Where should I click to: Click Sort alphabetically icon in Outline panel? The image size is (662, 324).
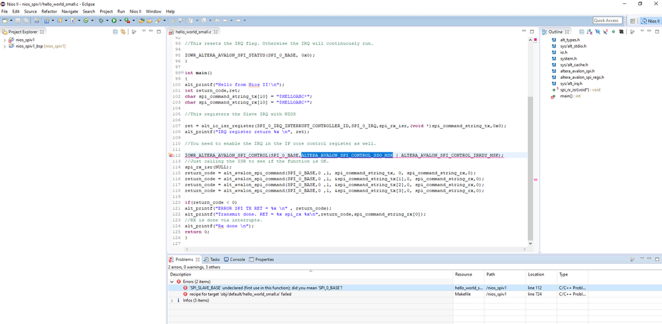[589, 32]
